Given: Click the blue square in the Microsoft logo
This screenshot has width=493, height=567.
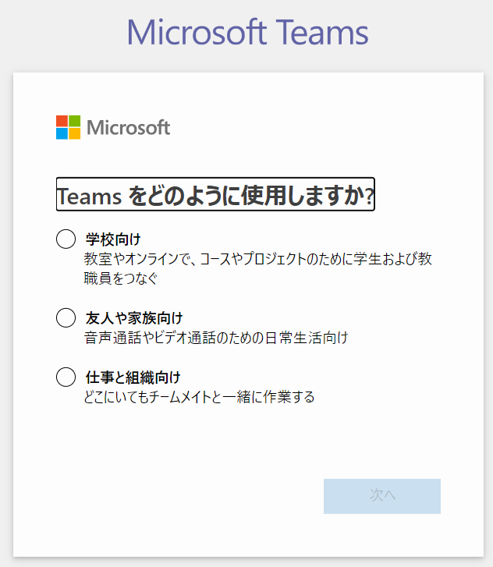Looking at the screenshot, I should [62, 134].
